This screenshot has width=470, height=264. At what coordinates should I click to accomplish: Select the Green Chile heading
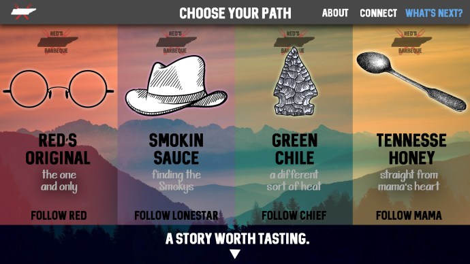click(x=295, y=149)
